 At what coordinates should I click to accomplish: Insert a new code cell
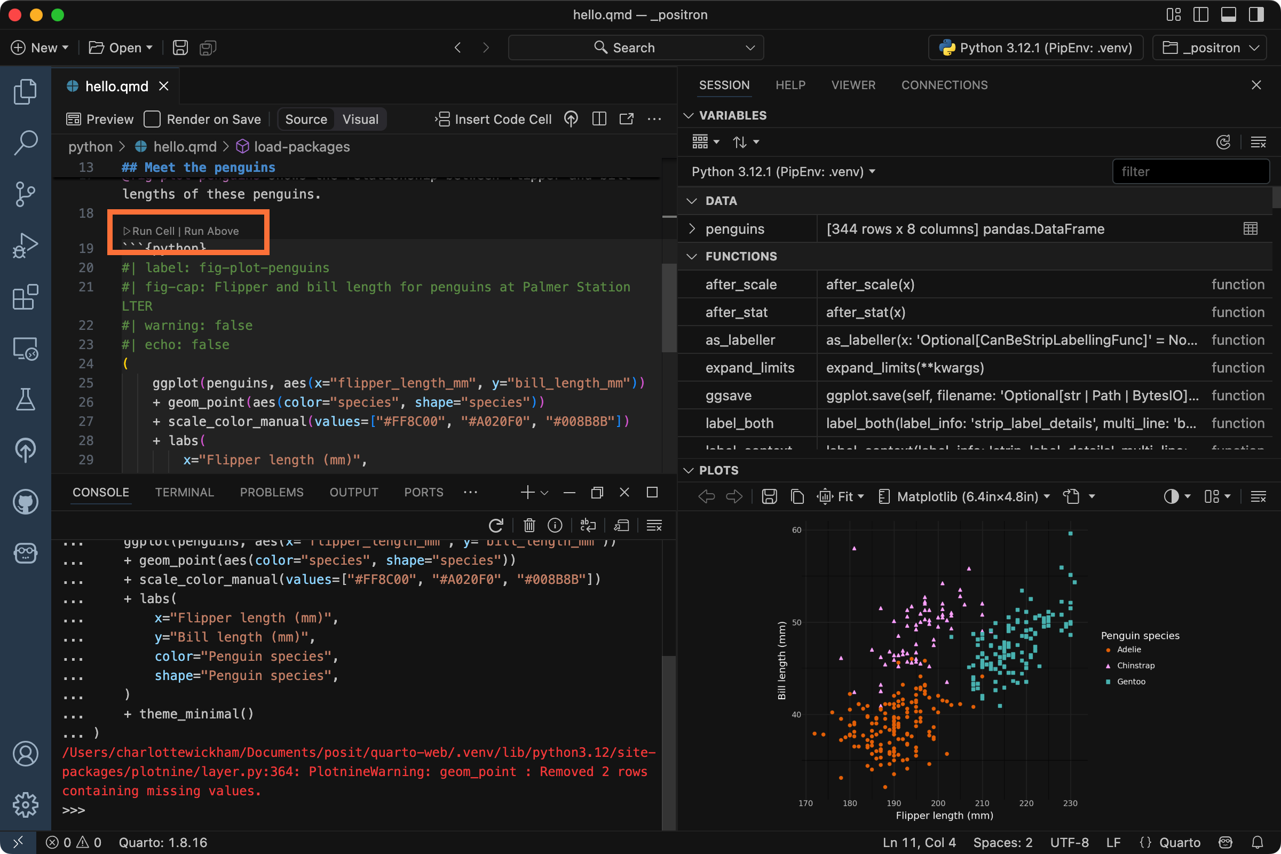[493, 119]
